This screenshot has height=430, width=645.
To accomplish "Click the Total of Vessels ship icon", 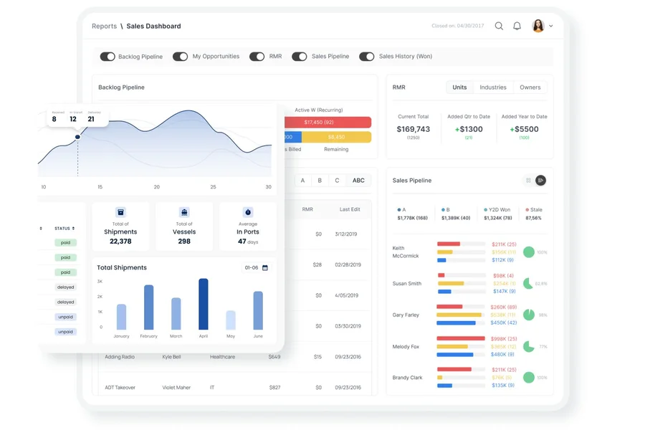I will coord(184,213).
